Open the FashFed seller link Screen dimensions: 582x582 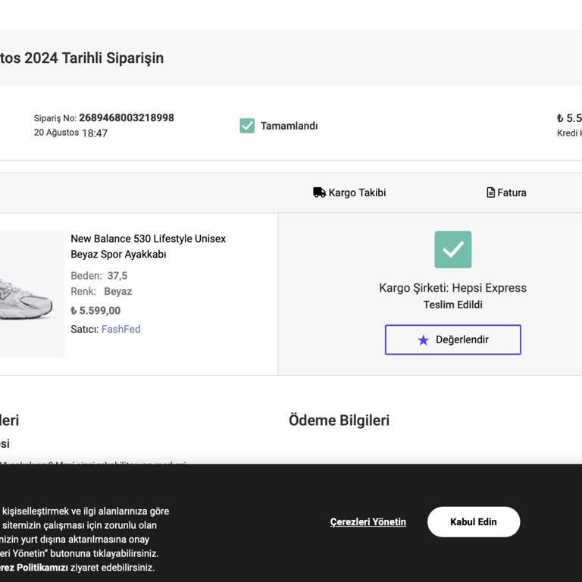click(121, 329)
